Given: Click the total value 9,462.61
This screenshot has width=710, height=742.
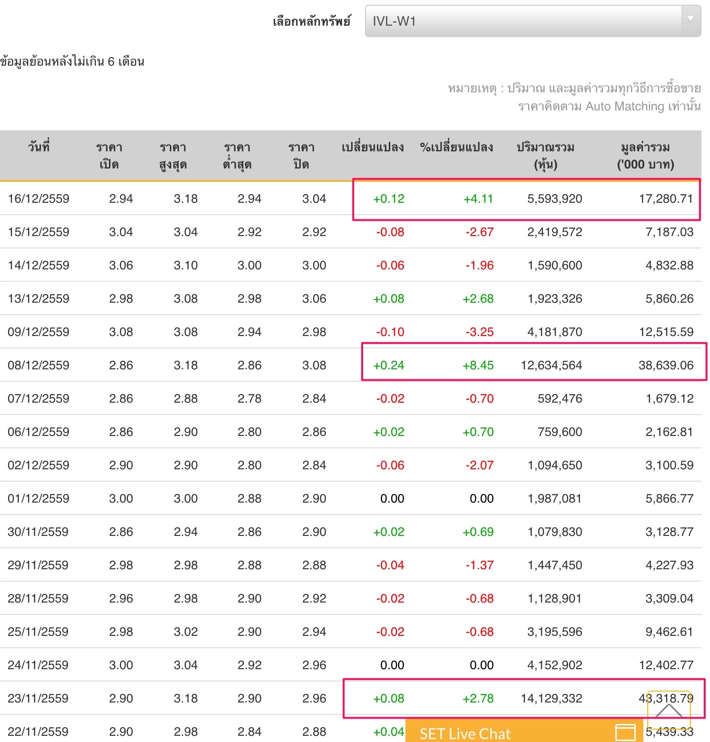Looking at the screenshot, I should tap(670, 632).
